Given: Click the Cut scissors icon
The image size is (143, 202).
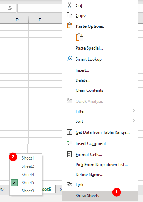Looking at the screenshot, I should (x=70, y=6).
